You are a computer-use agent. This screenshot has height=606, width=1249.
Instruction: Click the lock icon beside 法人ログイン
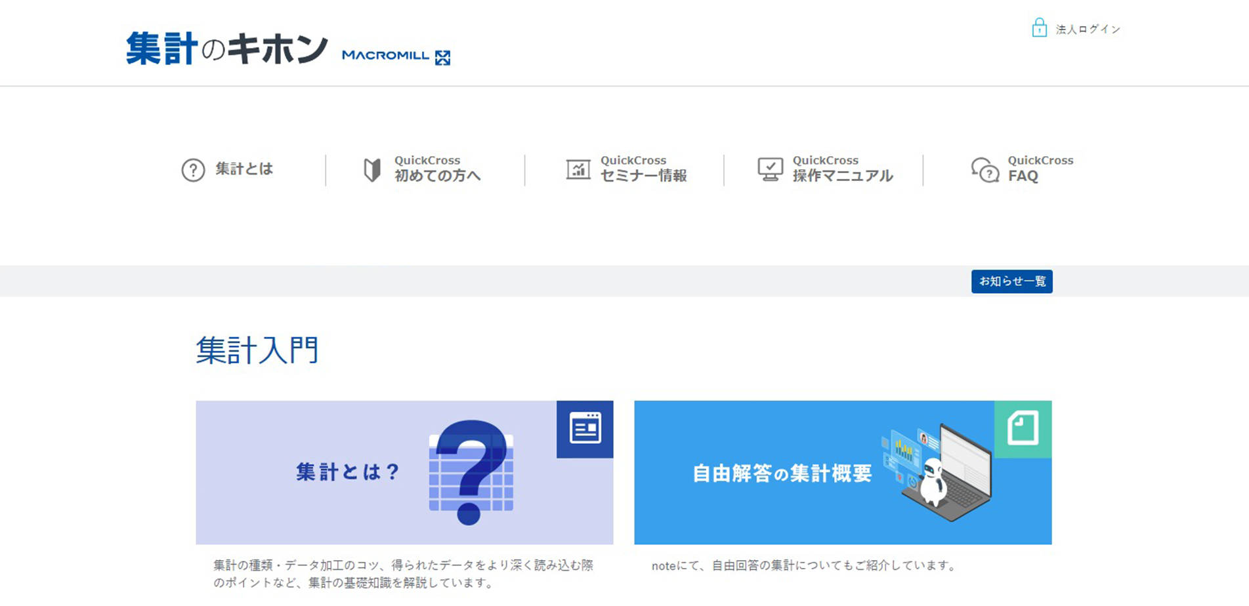[1039, 28]
